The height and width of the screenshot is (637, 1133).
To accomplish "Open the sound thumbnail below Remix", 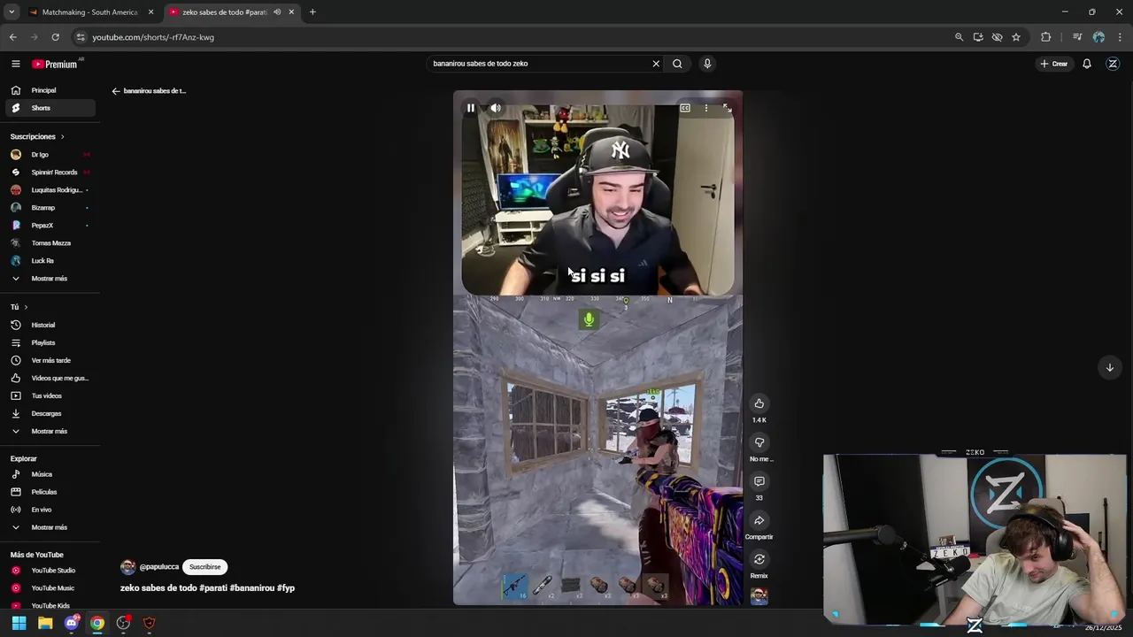I will [759, 596].
